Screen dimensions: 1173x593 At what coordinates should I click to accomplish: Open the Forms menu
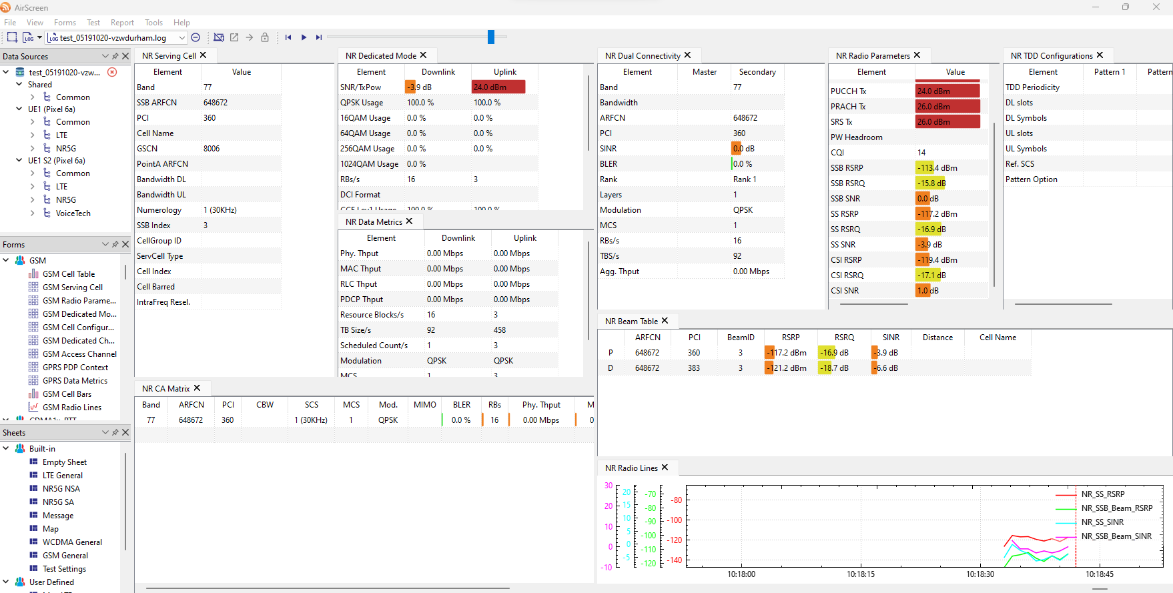[65, 23]
